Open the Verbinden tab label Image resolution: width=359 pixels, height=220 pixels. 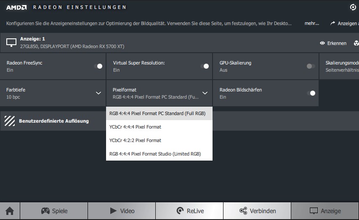pos(263,211)
